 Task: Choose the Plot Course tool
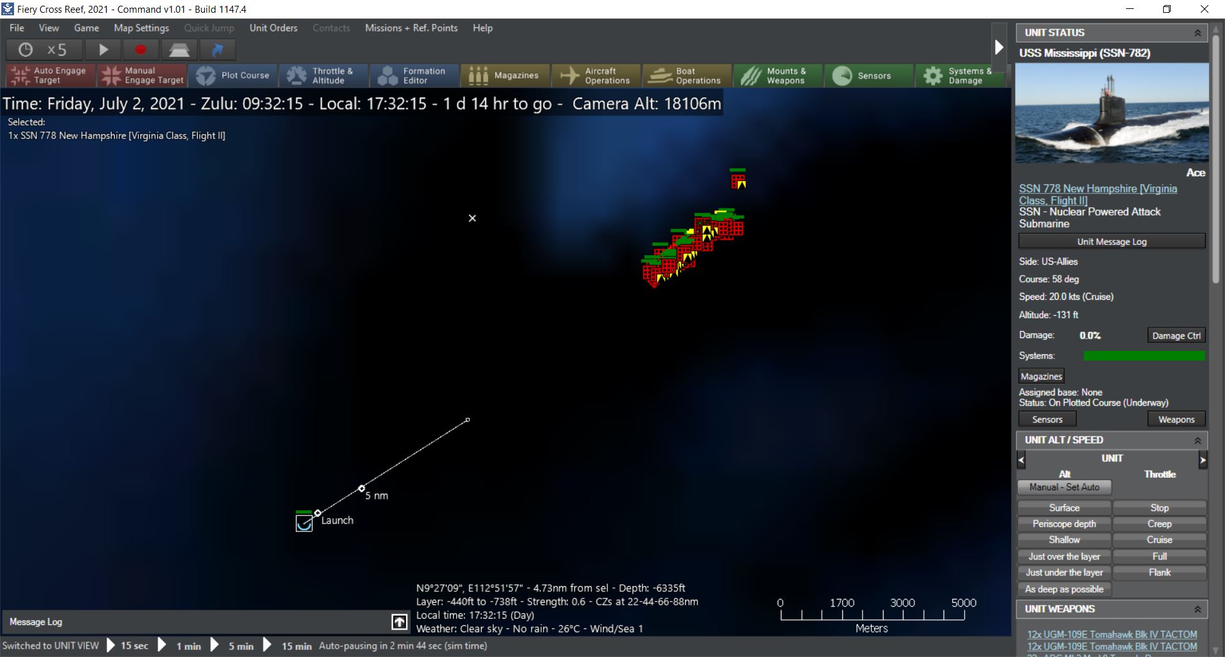point(233,75)
